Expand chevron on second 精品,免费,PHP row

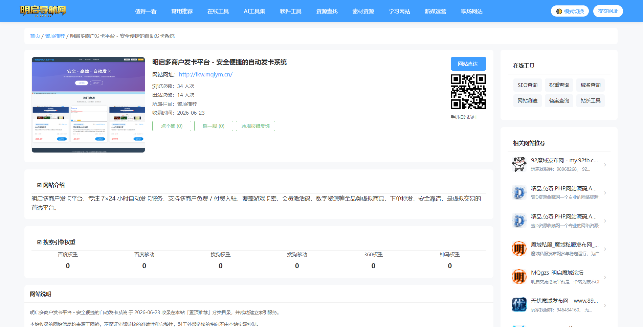[605, 221]
